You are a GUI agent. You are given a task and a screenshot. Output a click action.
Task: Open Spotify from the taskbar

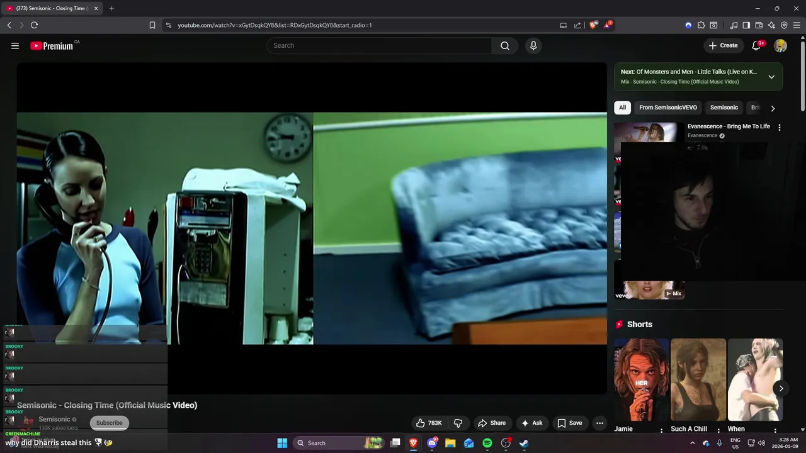tap(487, 443)
